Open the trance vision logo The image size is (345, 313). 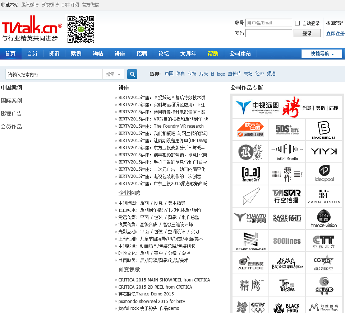[324, 218]
